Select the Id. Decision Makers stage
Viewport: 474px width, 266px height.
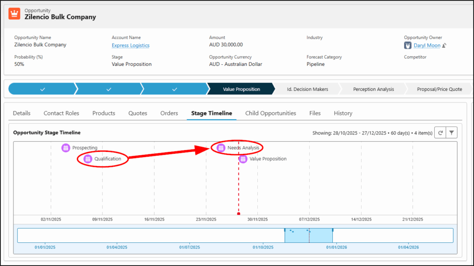[x=307, y=89]
